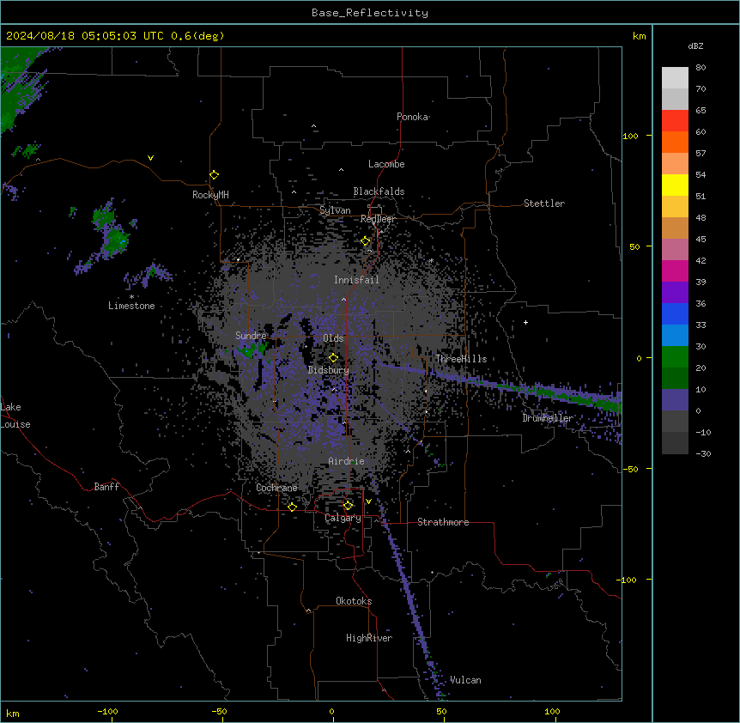740x723 pixels.
Task: Click the yellow diamond marker below RedDeer
Action: (x=366, y=241)
